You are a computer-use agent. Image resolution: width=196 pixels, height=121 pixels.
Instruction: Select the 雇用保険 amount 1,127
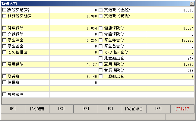(x=74, y=64)
